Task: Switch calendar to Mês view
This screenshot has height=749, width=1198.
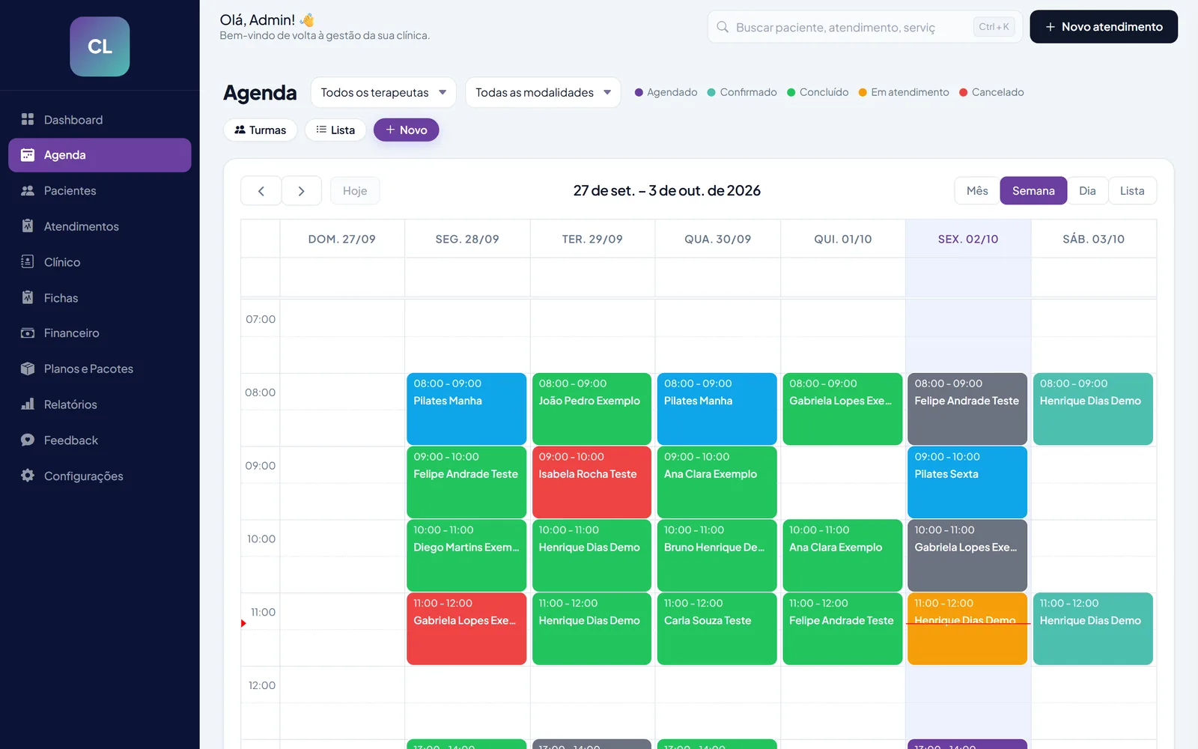Action: pyautogui.click(x=977, y=191)
